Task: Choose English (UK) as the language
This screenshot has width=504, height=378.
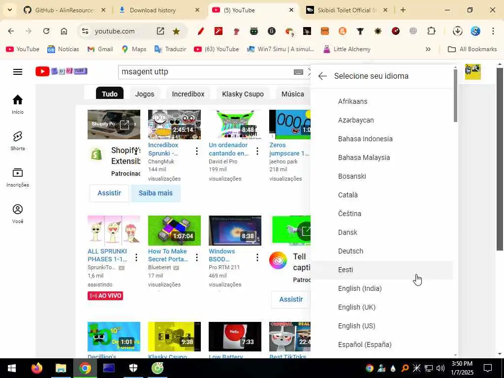Action: 382,307
